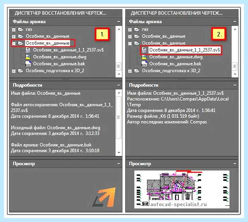
Task: Click the up arrow of the left Подробности scrollbar
Action: (x=119, y=93)
